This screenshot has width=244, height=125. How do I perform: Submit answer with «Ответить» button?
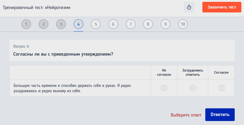220,115
